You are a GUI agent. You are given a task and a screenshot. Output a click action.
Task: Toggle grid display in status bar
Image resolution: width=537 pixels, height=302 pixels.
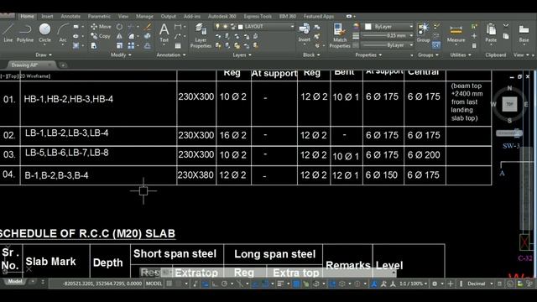(169, 284)
